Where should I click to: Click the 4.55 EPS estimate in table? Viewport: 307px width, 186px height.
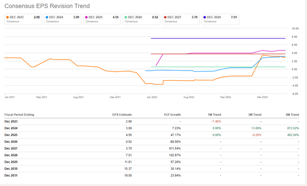pyautogui.click(x=129, y=135)
